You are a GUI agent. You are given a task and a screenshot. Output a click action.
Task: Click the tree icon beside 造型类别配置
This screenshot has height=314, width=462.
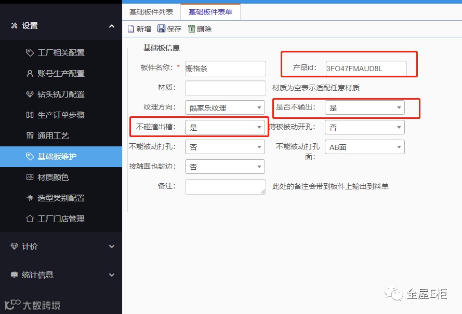[30, 198]
